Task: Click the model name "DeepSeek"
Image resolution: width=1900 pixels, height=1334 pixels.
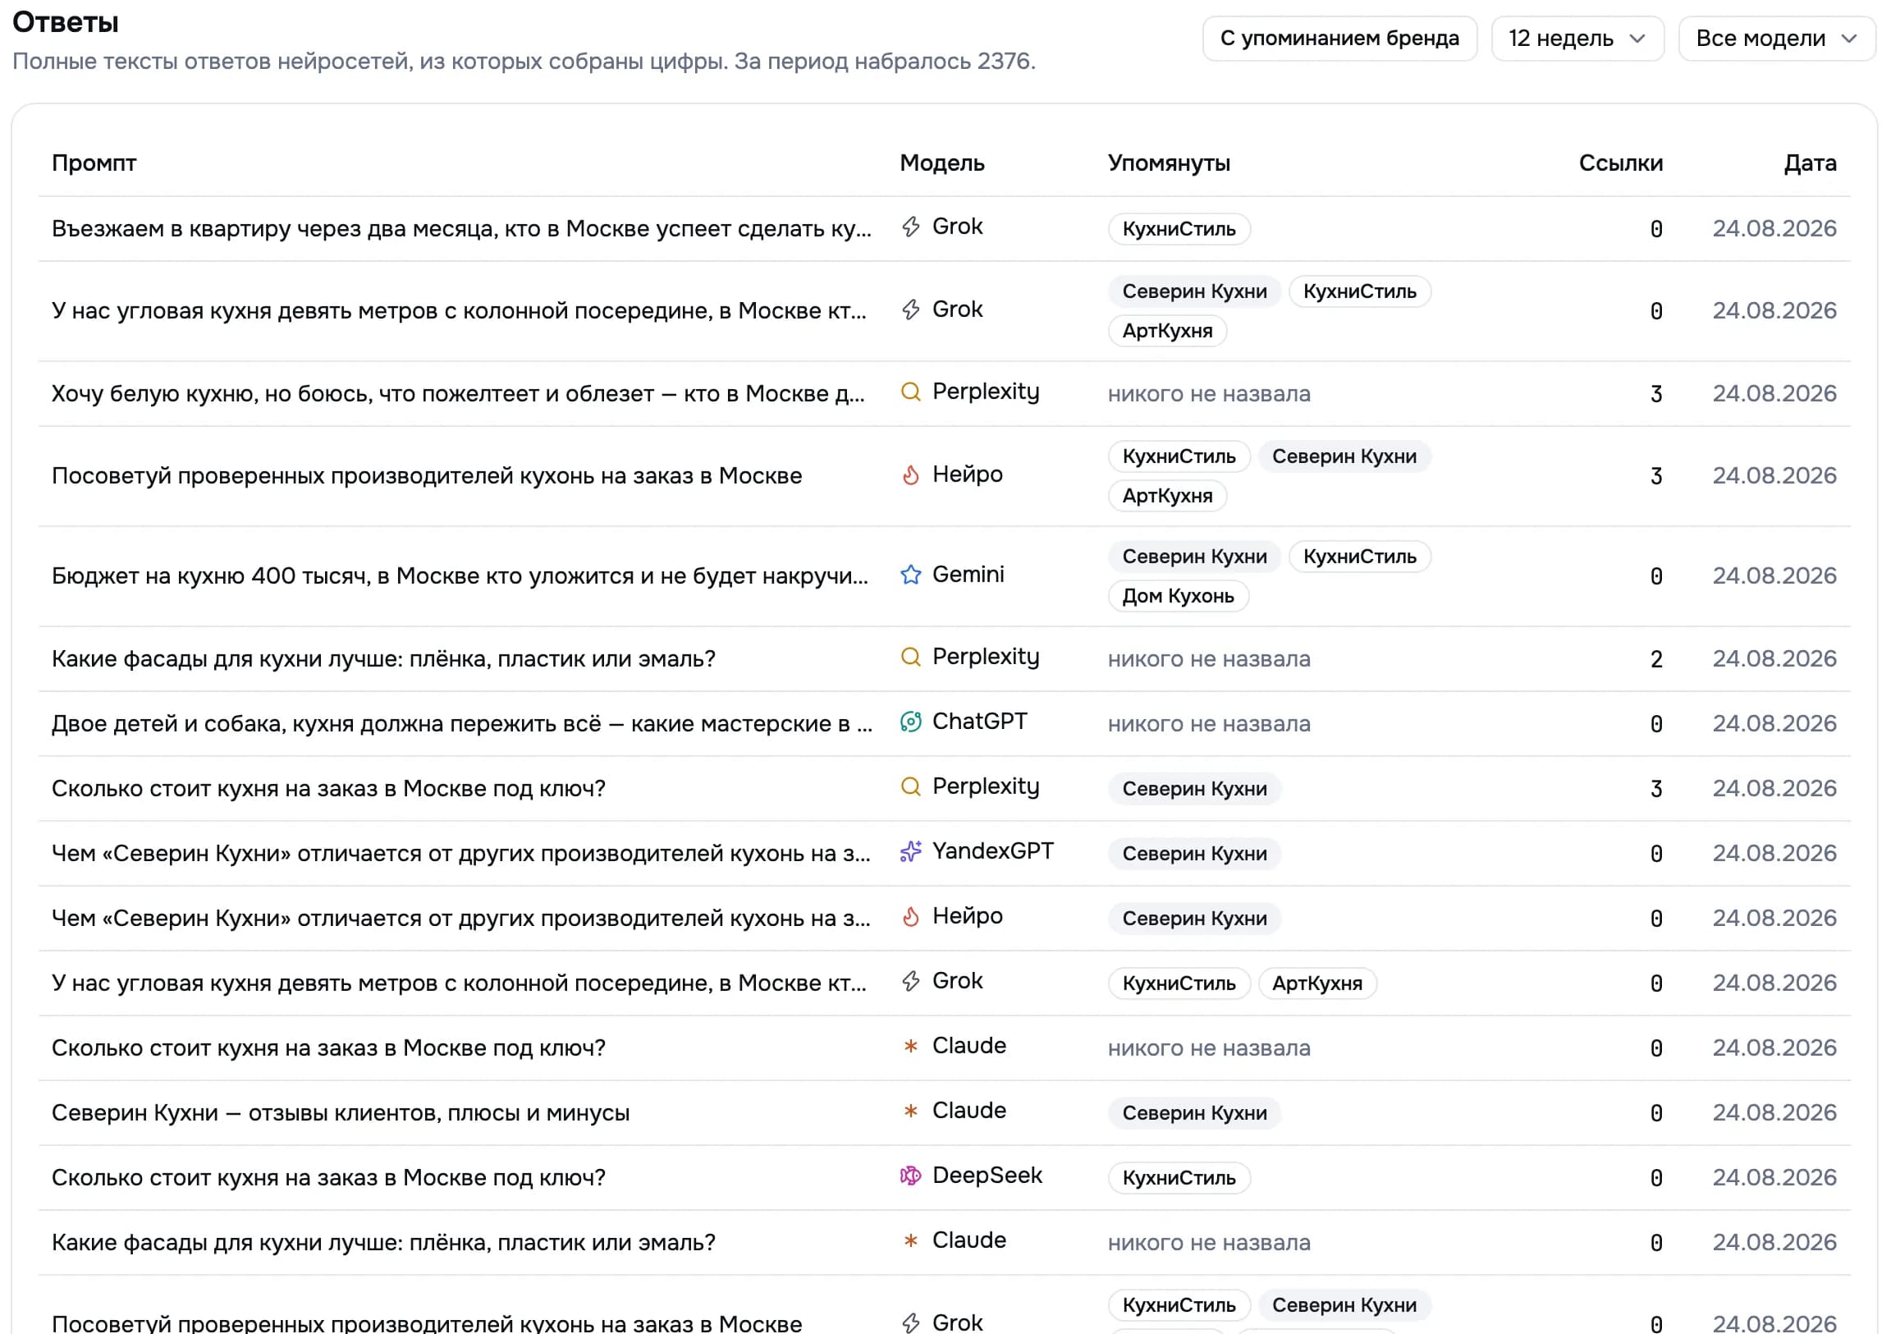Action: click(987, 1176)
